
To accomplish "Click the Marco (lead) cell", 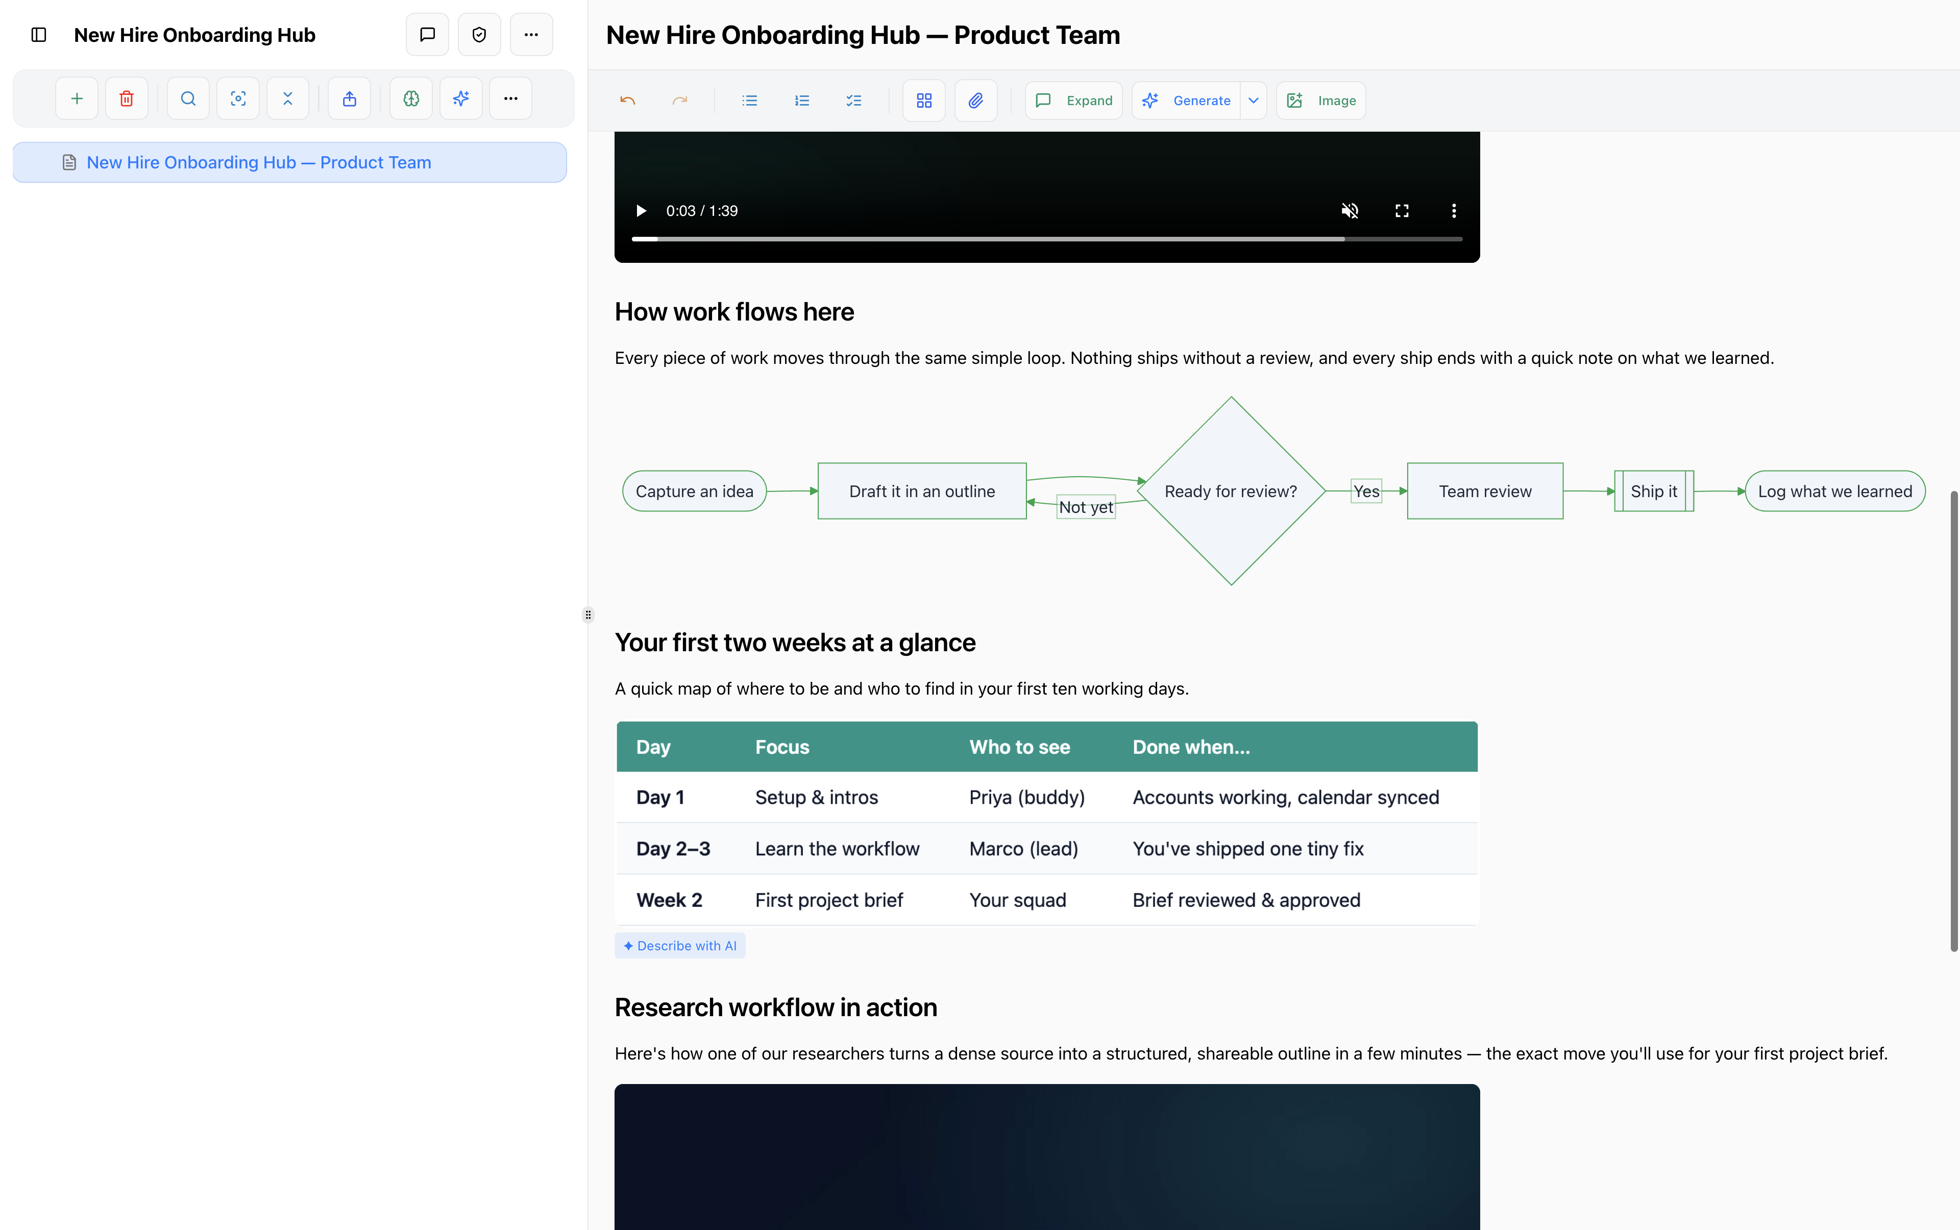I will pyautogui.click(x=1023, y=848).
